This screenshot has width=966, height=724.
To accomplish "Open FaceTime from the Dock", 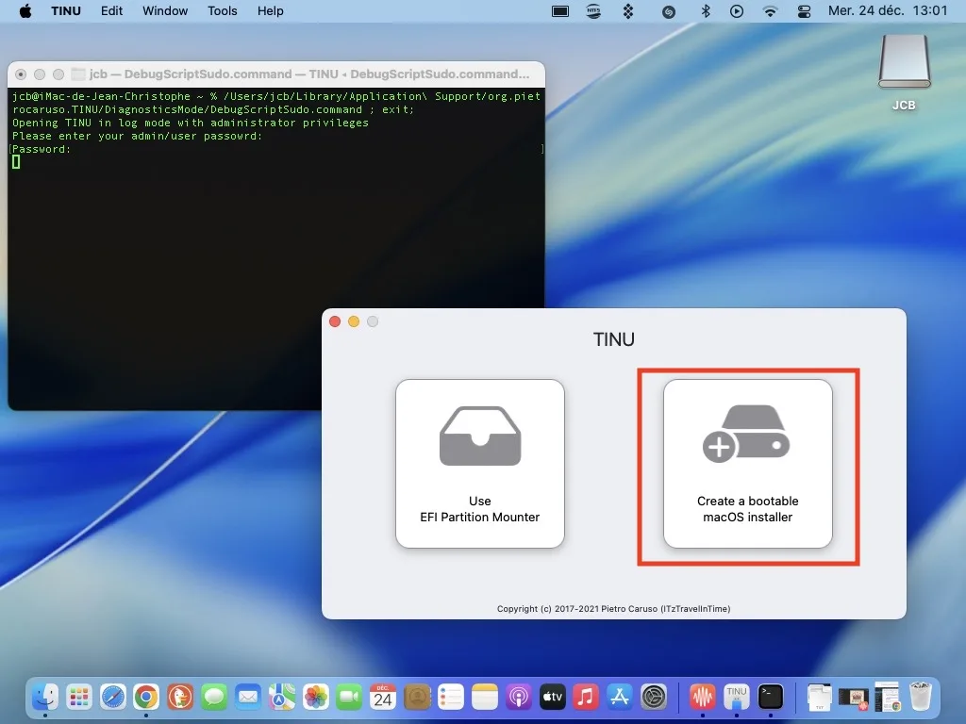I will coord(349,697).
